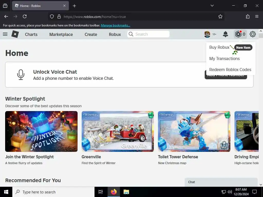
Task: Open Firefox view recent browsing icon
Action: [x=5, y=6]
